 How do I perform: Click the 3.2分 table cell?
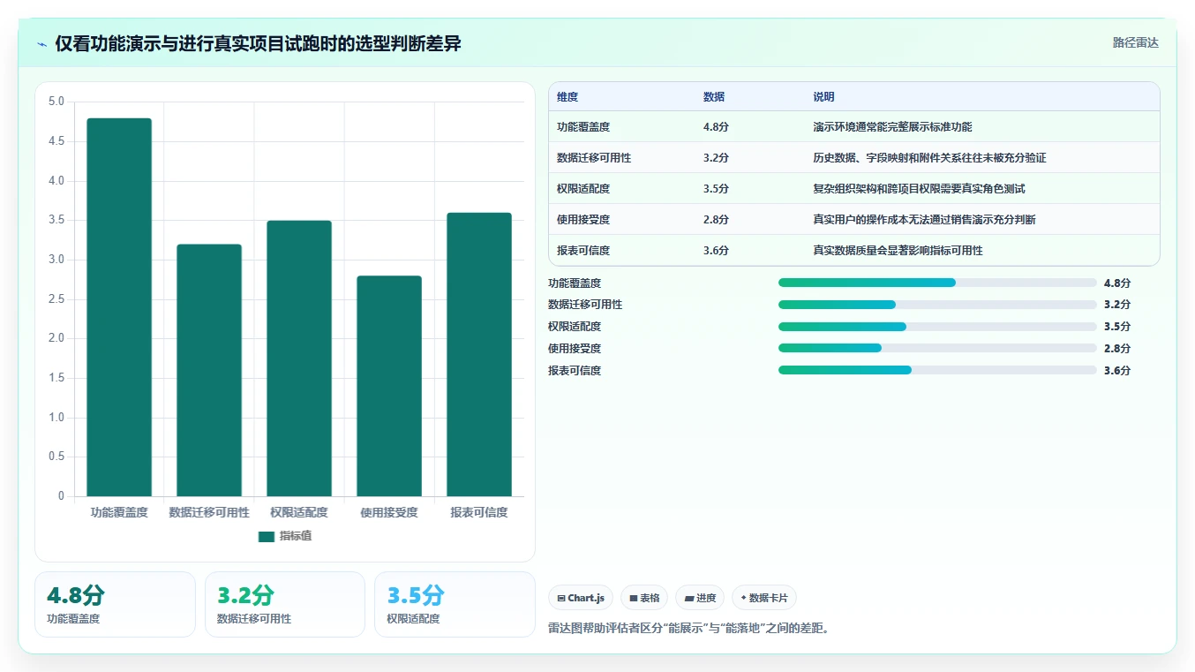coord(716,158)
